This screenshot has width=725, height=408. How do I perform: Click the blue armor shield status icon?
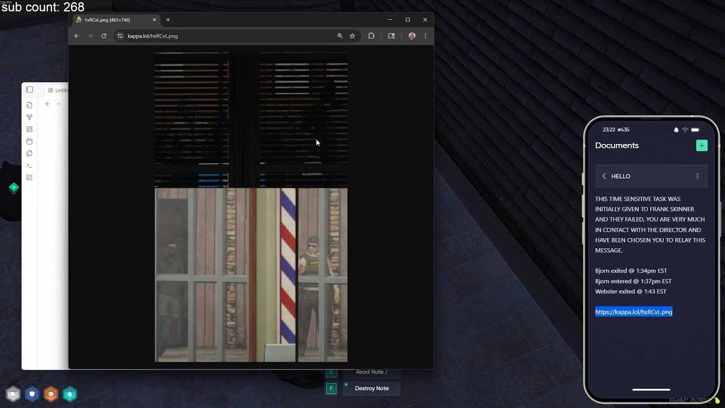[x=32, y=394]
